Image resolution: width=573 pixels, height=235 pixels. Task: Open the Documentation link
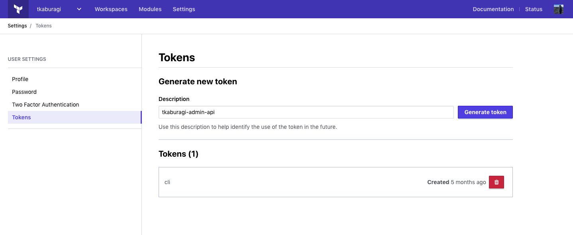pyautogui.click(x=493, y=9)
